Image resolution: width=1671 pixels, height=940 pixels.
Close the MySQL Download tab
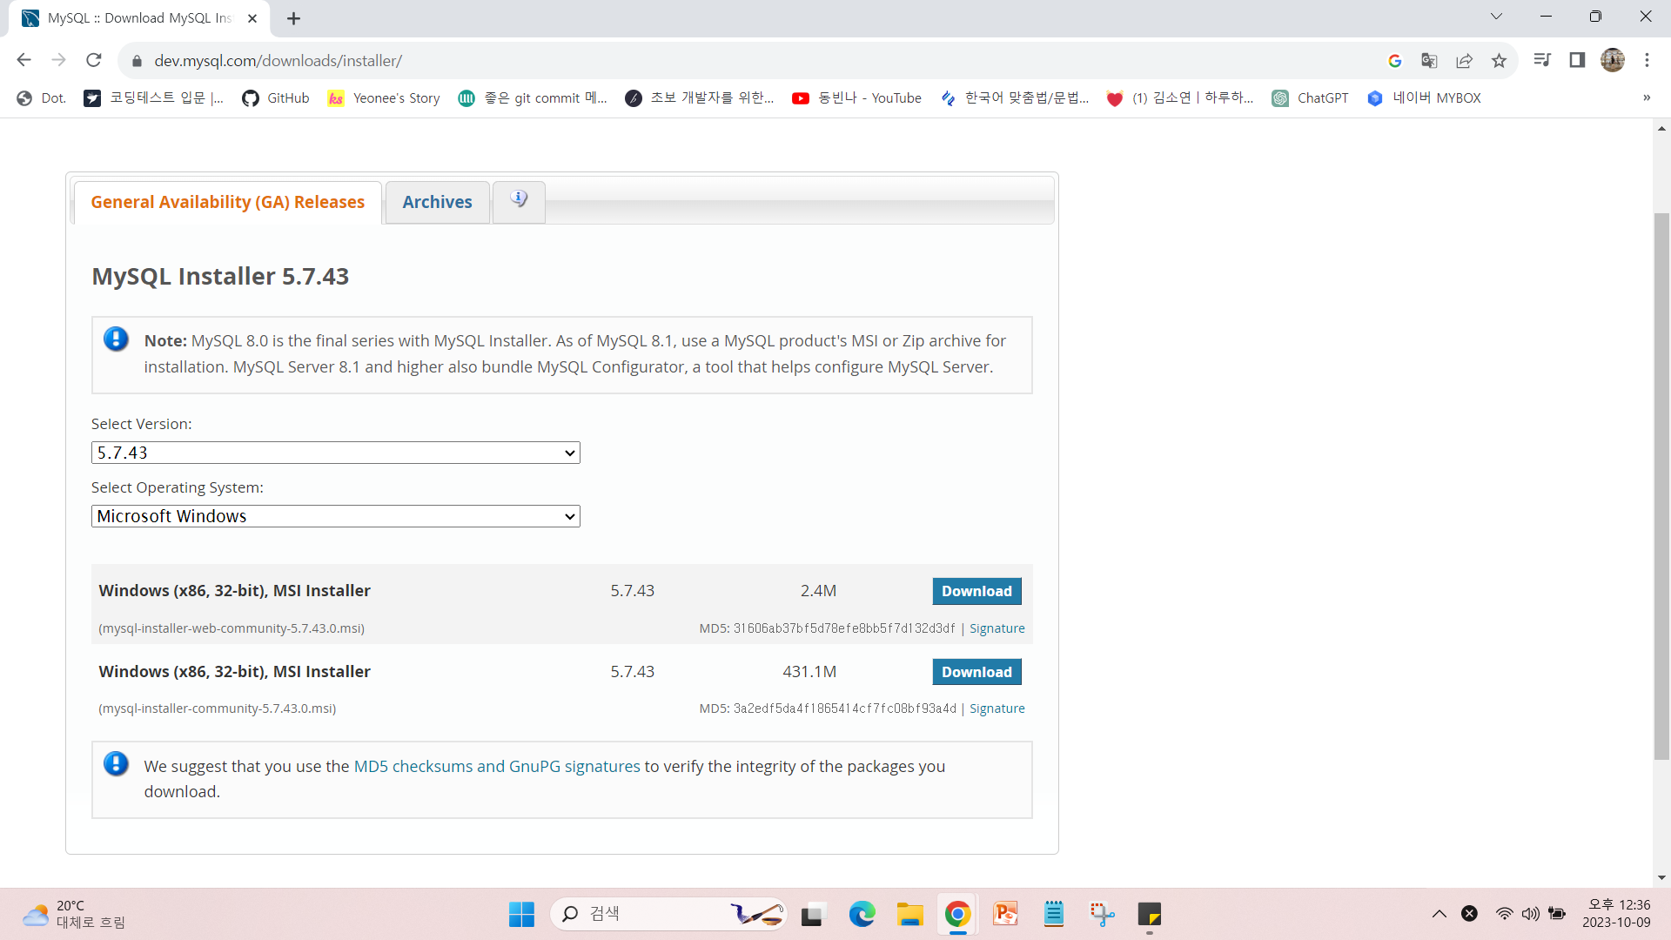pyautogui.click(x=252, y=18)
